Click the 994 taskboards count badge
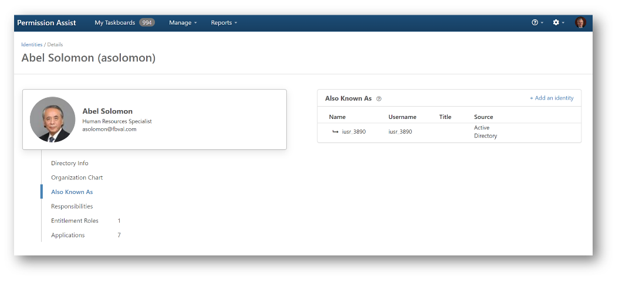 click(147, 23)
